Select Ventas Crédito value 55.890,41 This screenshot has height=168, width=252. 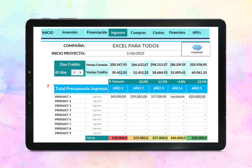[x=177, y=72]
